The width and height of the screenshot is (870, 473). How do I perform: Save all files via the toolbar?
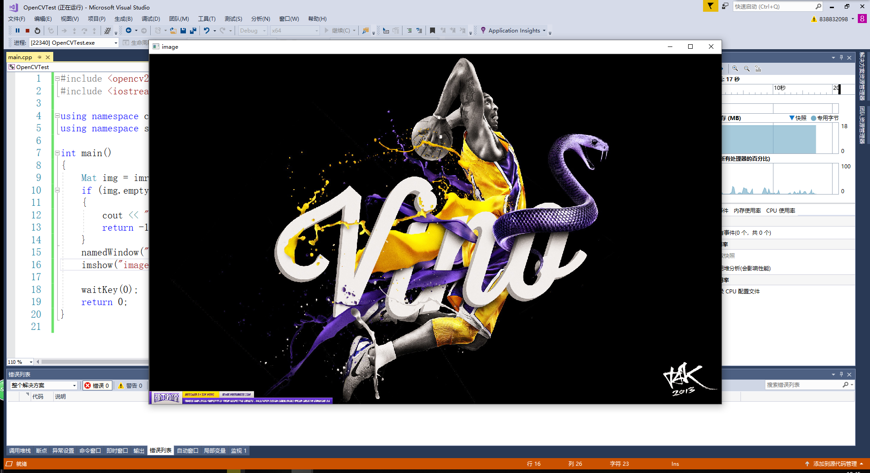[x=193, y=31]
